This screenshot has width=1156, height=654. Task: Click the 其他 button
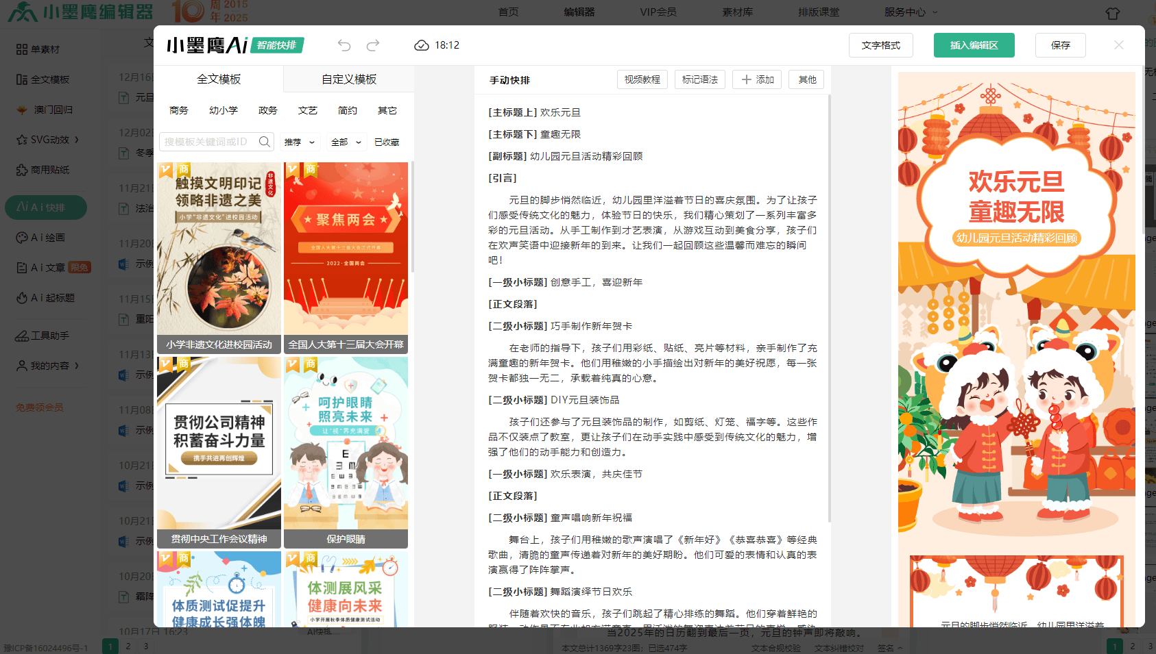click(806, 79)
